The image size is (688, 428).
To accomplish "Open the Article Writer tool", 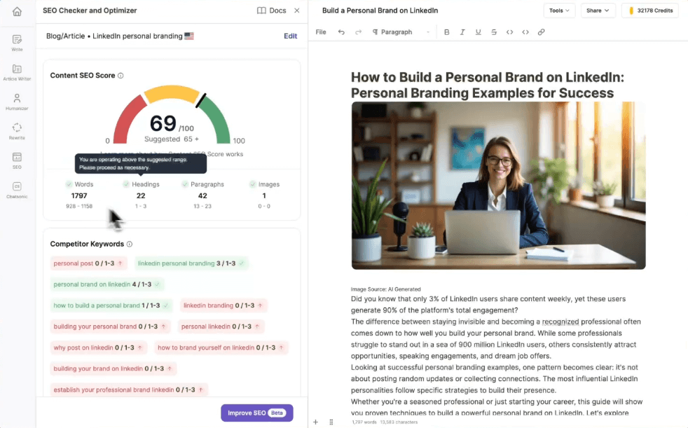I will tap(17, 72).
